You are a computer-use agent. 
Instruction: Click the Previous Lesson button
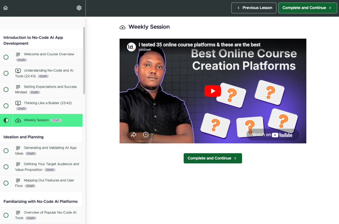click(254, 8)
